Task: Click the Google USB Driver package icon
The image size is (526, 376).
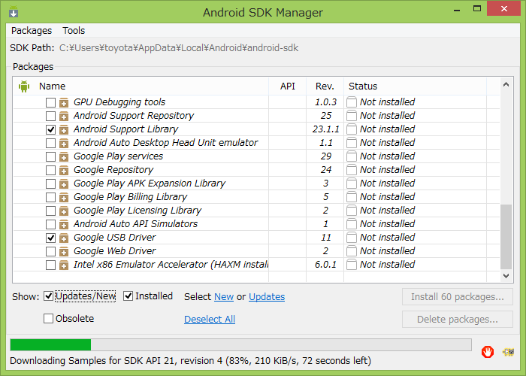Action: point(64,238)
